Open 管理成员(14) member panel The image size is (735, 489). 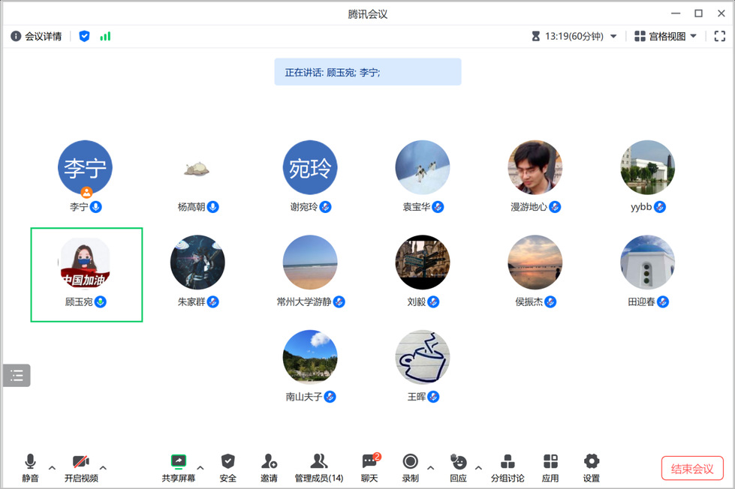click(319, 467)
